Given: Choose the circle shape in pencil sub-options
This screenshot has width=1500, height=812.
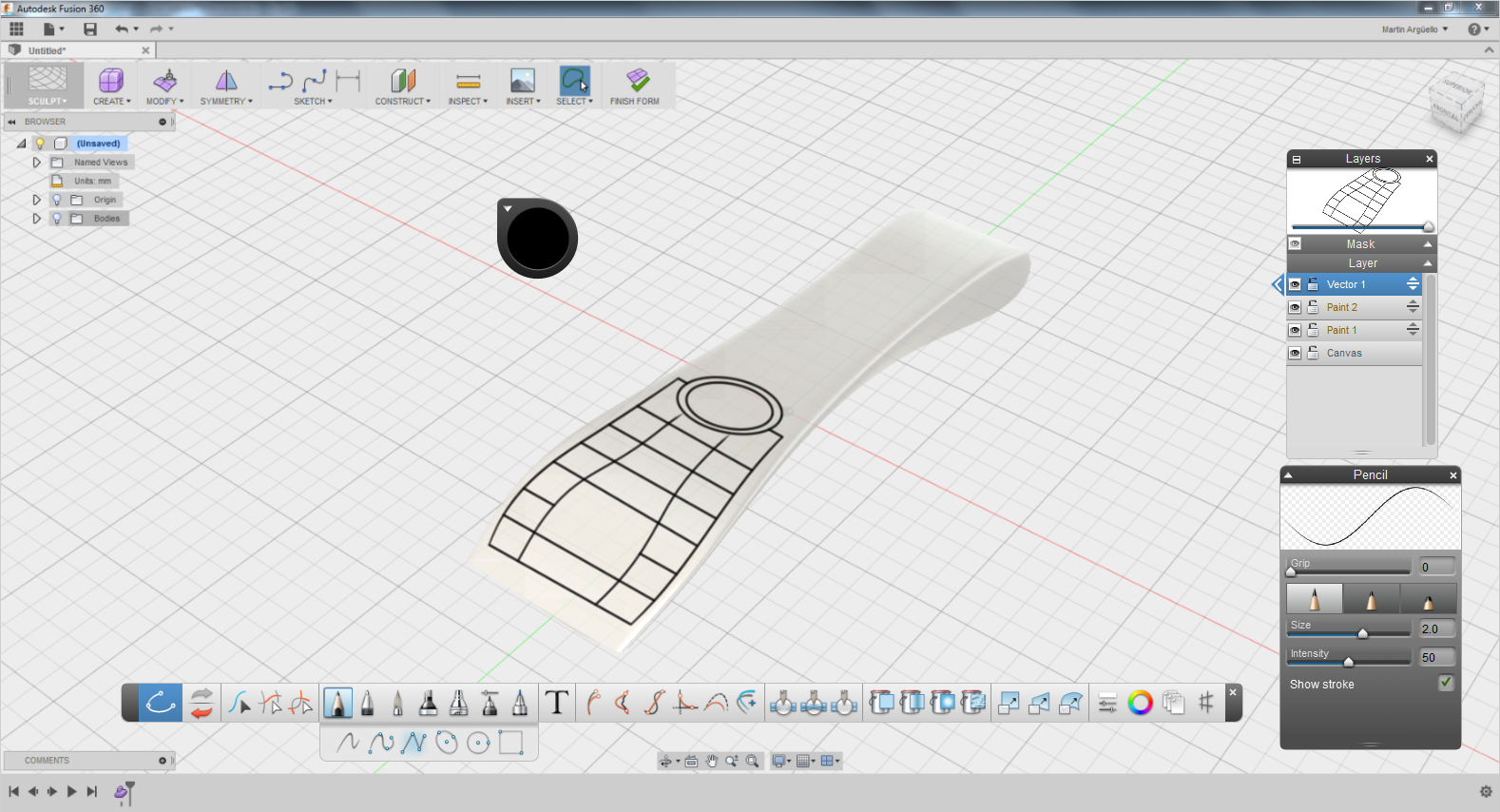Looking at the screenshot, I should (479, 743).
